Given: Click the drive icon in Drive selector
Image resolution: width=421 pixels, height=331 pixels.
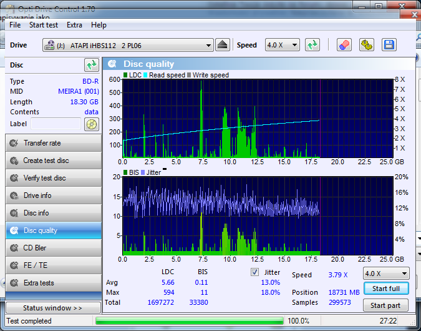Looking at the screenshot, I should 49,45.
